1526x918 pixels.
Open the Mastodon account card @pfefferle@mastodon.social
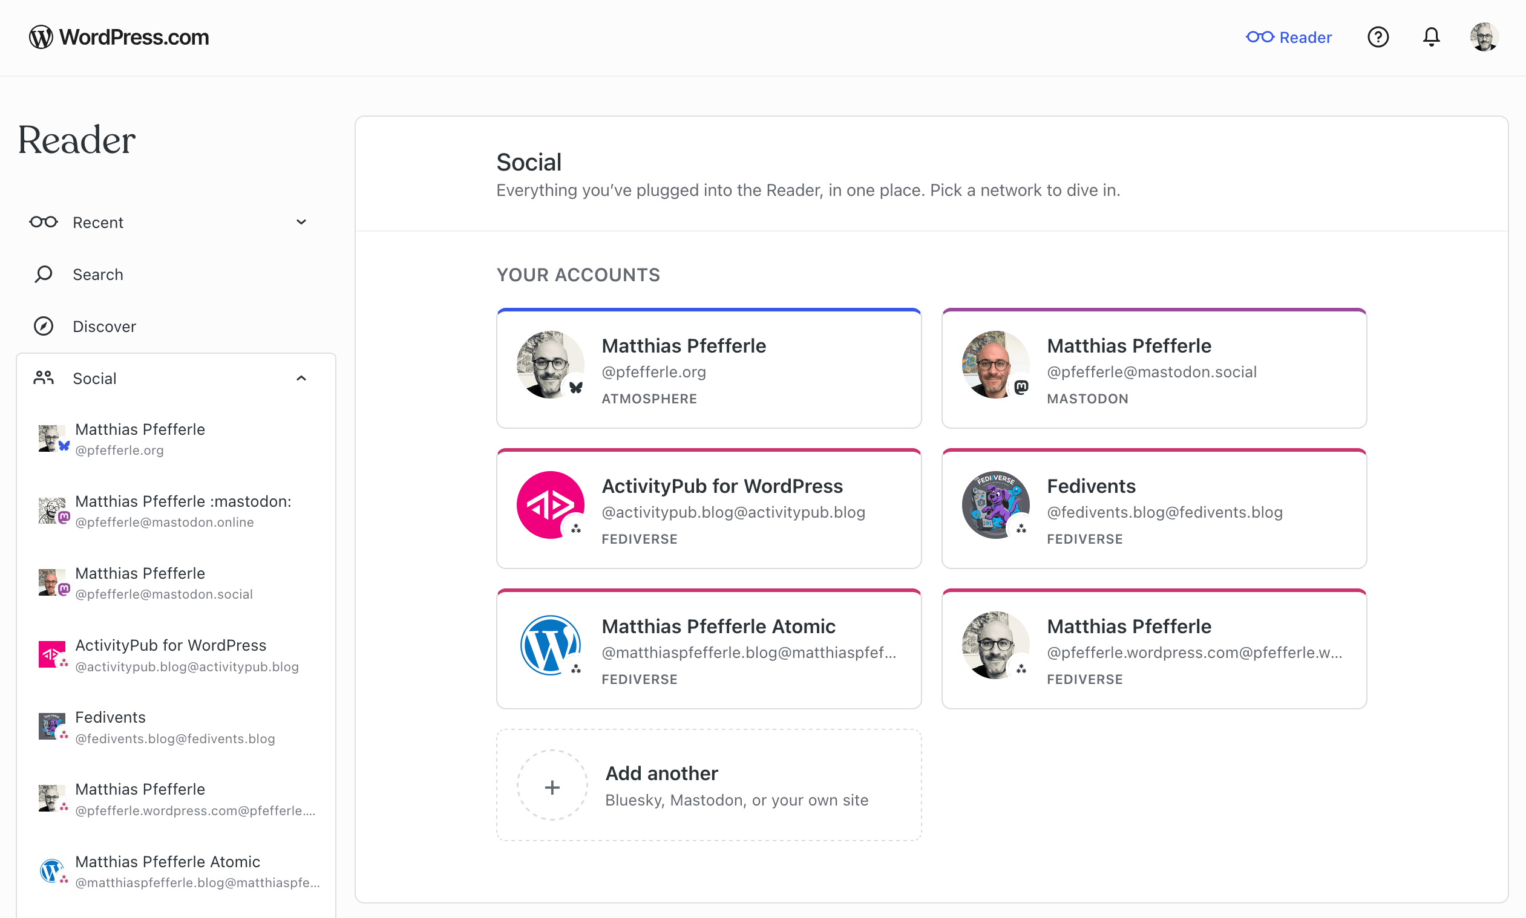1153,368
